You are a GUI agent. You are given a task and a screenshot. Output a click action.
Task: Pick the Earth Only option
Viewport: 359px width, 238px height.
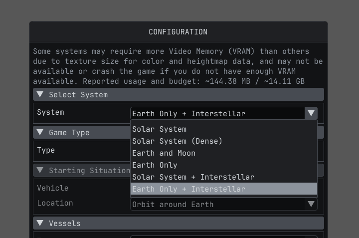click(x=224, y=165)
